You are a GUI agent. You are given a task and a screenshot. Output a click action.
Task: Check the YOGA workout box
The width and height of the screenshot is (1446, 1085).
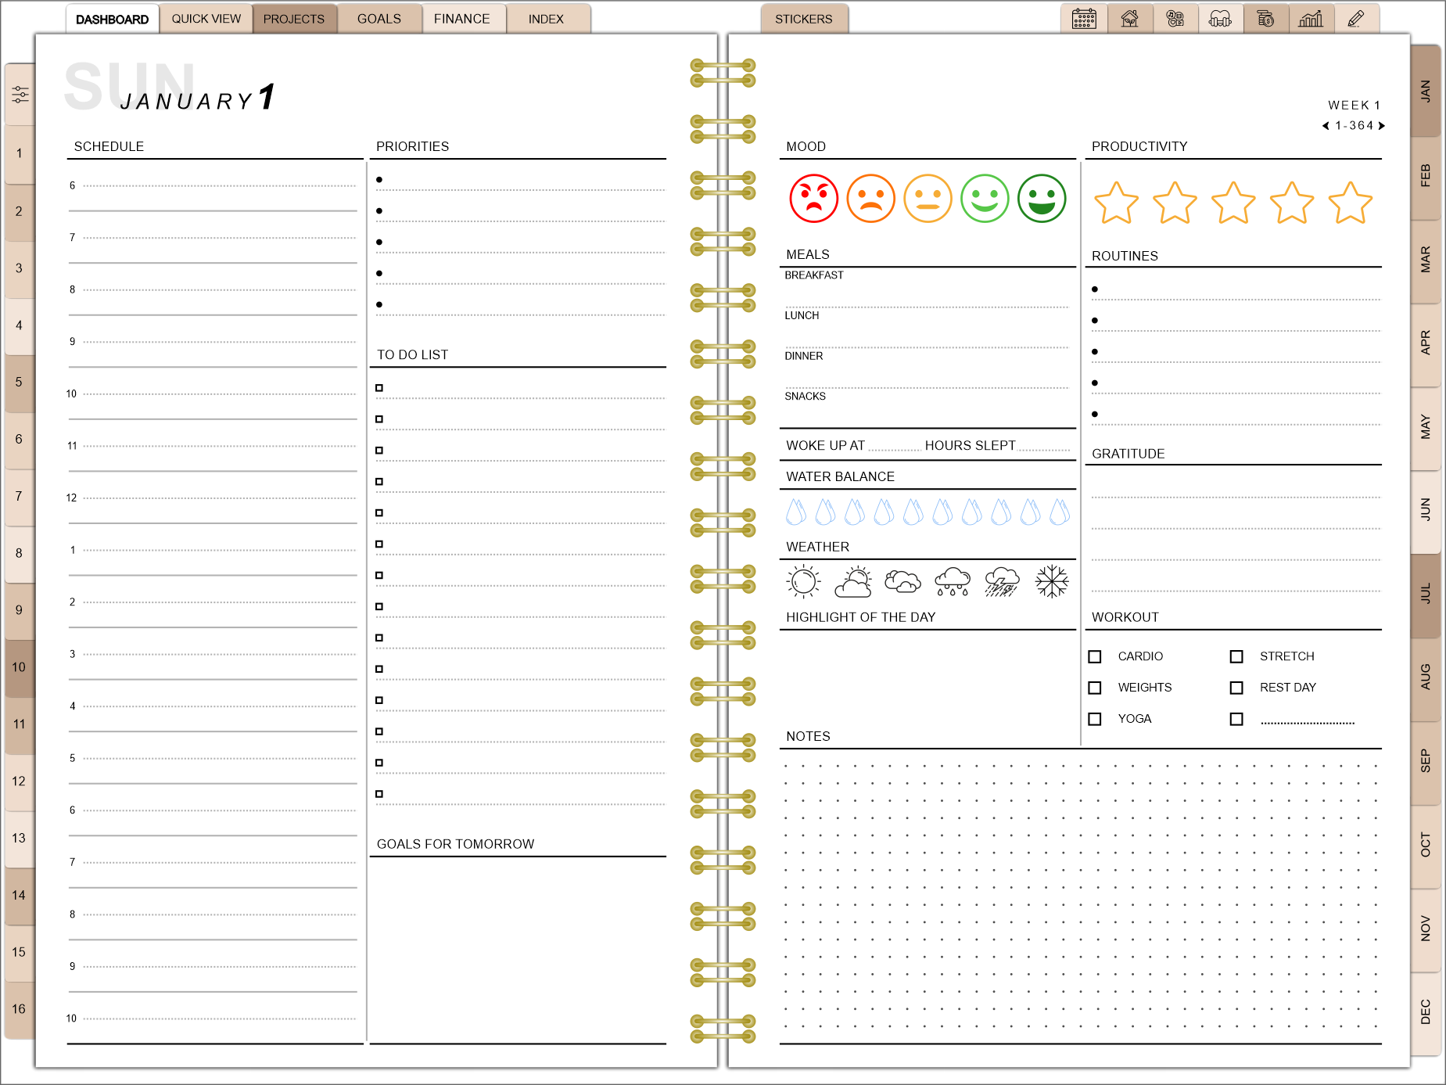(x=1095, y=719)
